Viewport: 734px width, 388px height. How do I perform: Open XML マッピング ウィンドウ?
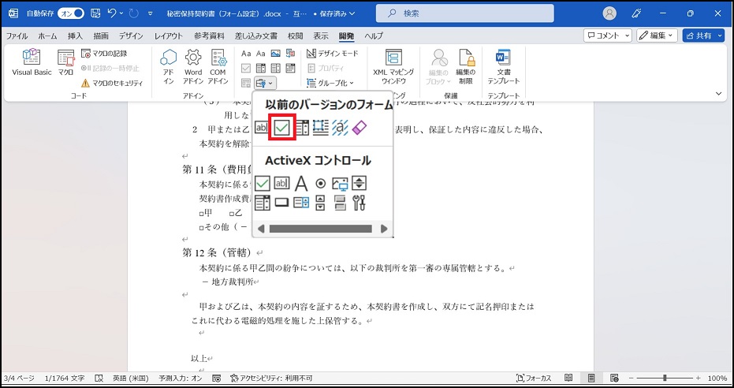(393, 66)
